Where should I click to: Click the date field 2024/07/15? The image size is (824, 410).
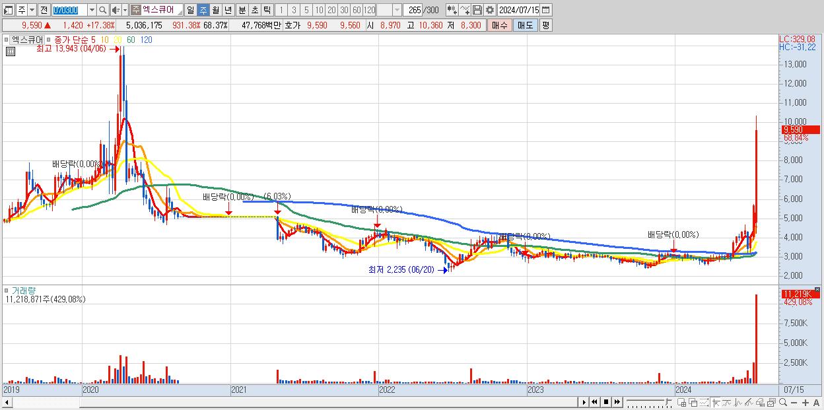click(x=519, y=10)
